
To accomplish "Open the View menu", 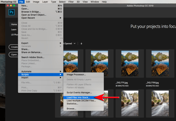I will tap(85, 2).
